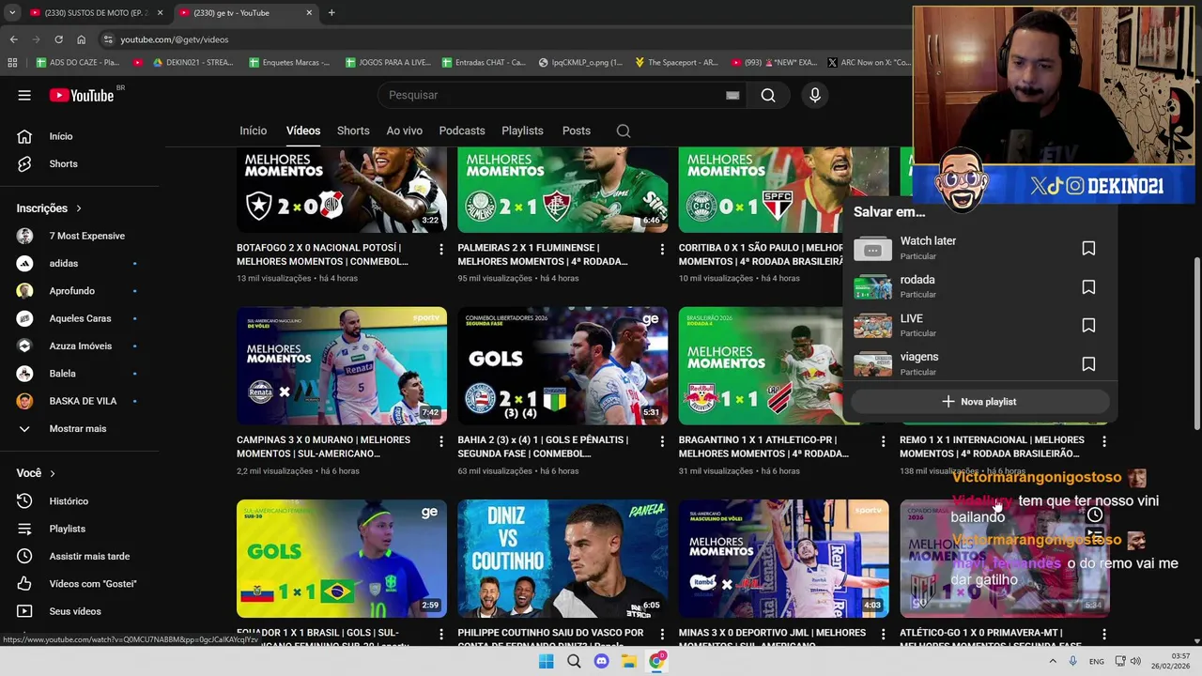Image resolution: width=1202 pixels, height=676 pixels.
Task: Open ADS DO CAZE bookmark
Action: point(78,62)
